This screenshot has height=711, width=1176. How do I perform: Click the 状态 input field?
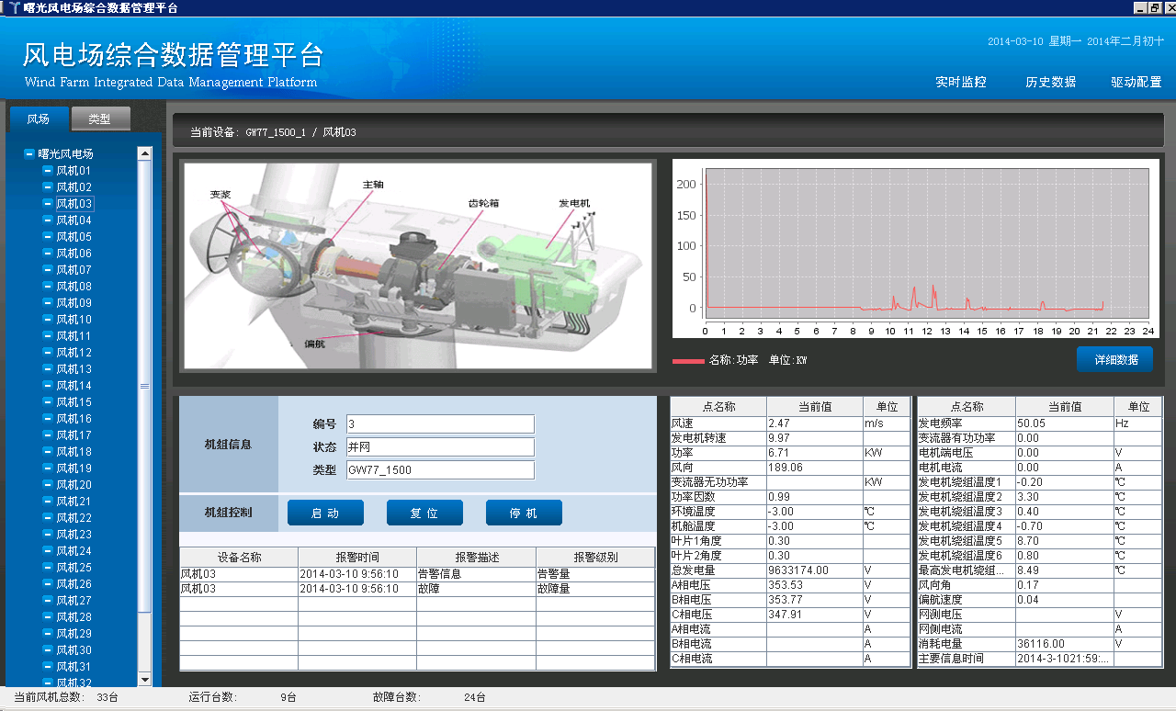pos(440,447)
